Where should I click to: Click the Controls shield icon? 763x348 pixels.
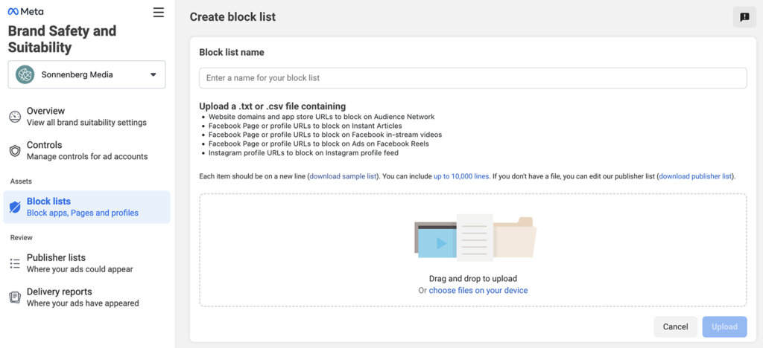click(15, 151)
